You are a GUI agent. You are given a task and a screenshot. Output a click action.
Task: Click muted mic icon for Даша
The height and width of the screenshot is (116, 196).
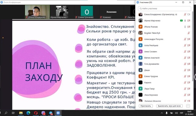point(185,70)
